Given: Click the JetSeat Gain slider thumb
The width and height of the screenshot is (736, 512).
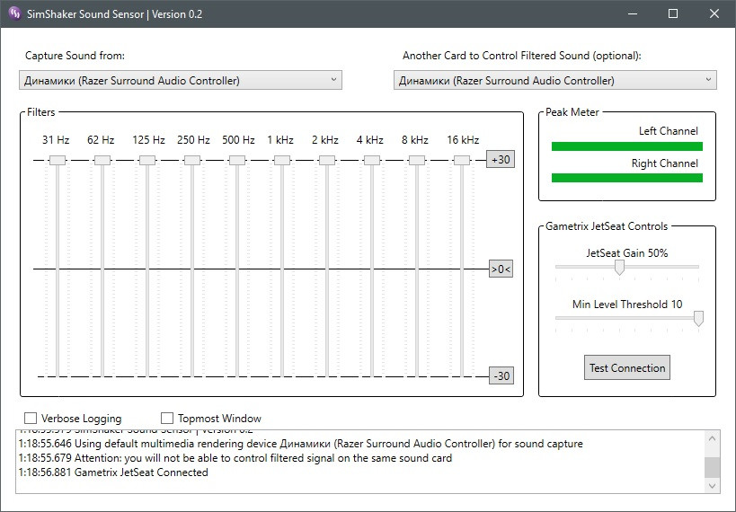Looking at the screenshot, I should [619, 268].
